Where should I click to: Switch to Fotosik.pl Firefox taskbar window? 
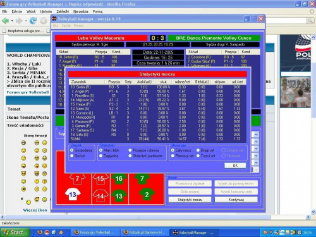click(145, 233)
